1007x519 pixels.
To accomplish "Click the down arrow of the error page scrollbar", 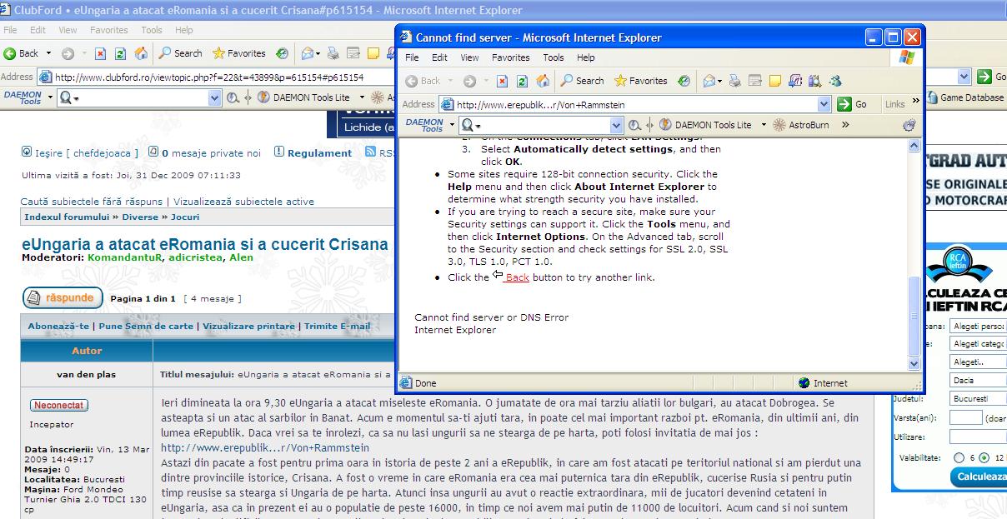I will point(914,363).
